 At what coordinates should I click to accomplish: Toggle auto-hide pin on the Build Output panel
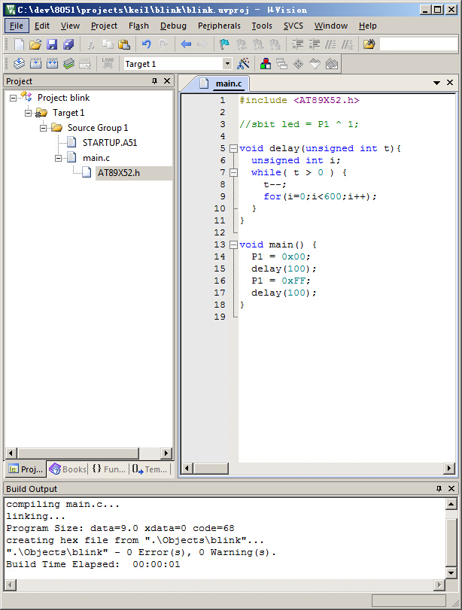click(439, 489)
